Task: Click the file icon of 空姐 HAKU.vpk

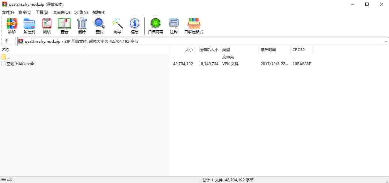Action: point(4,64)
